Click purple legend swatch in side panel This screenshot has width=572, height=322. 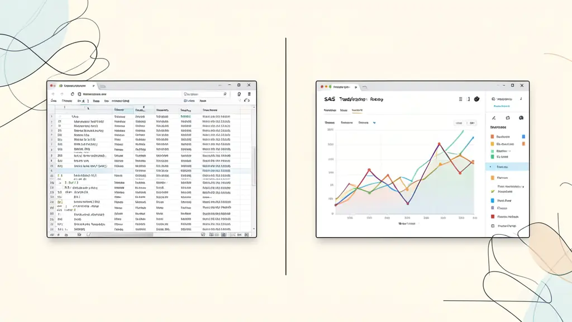[493, 208]
